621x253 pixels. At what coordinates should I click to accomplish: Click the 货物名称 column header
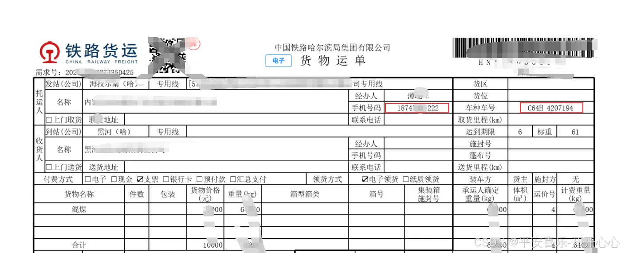(79, 194)
